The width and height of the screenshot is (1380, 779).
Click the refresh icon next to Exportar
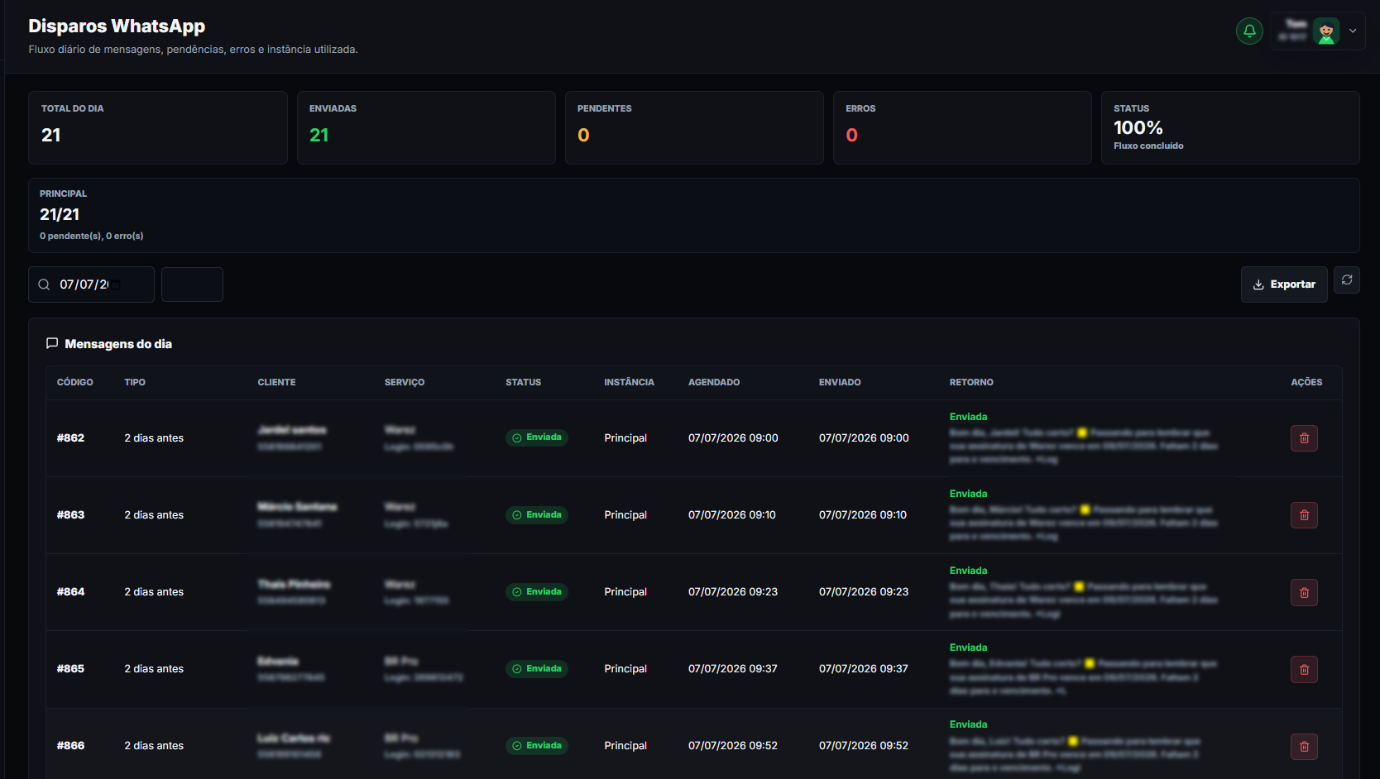coord(1347,280)
